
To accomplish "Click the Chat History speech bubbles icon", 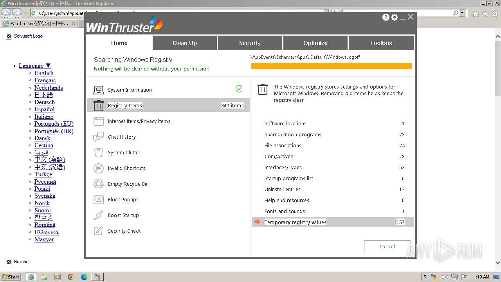I will [98, 137].
